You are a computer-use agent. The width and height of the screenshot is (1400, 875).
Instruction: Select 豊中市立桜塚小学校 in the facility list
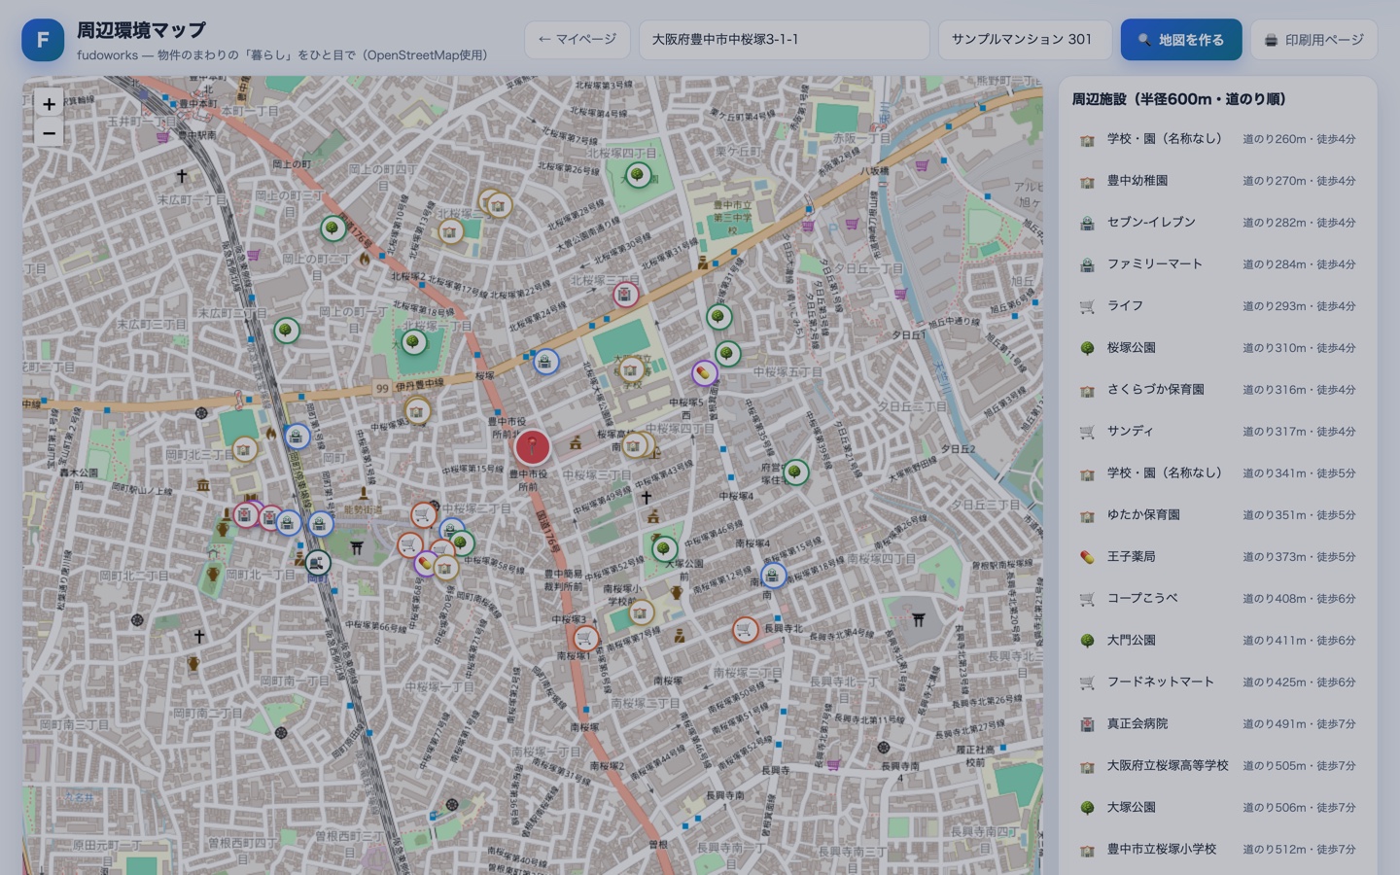1217,850
